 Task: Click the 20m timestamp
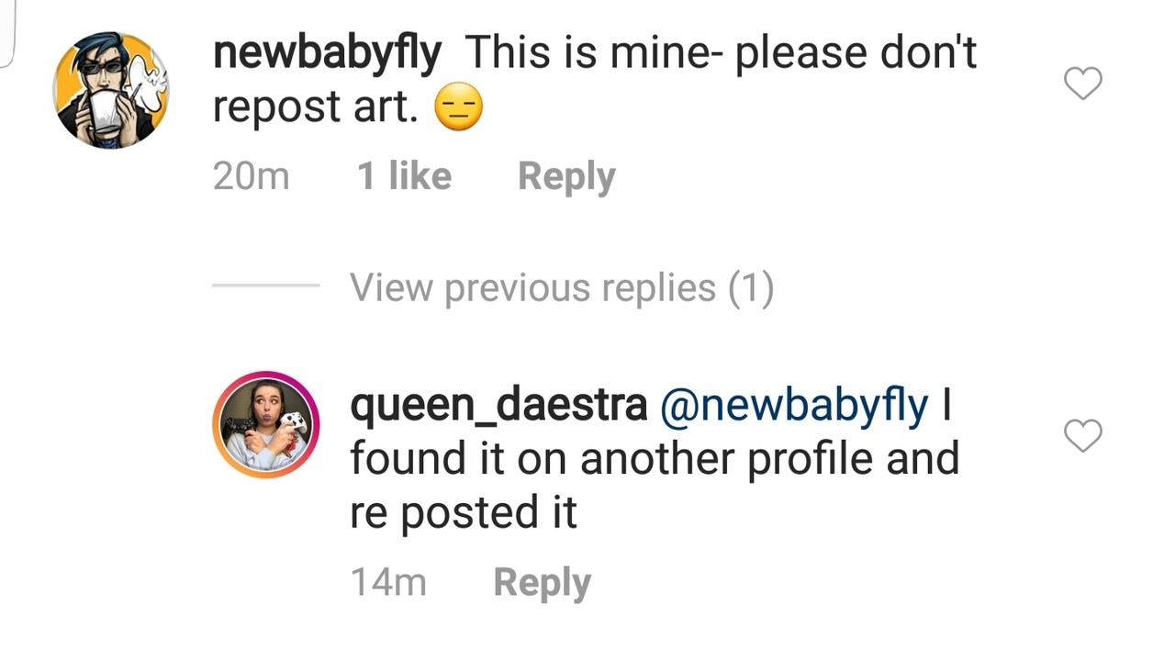tap(251, 176)
